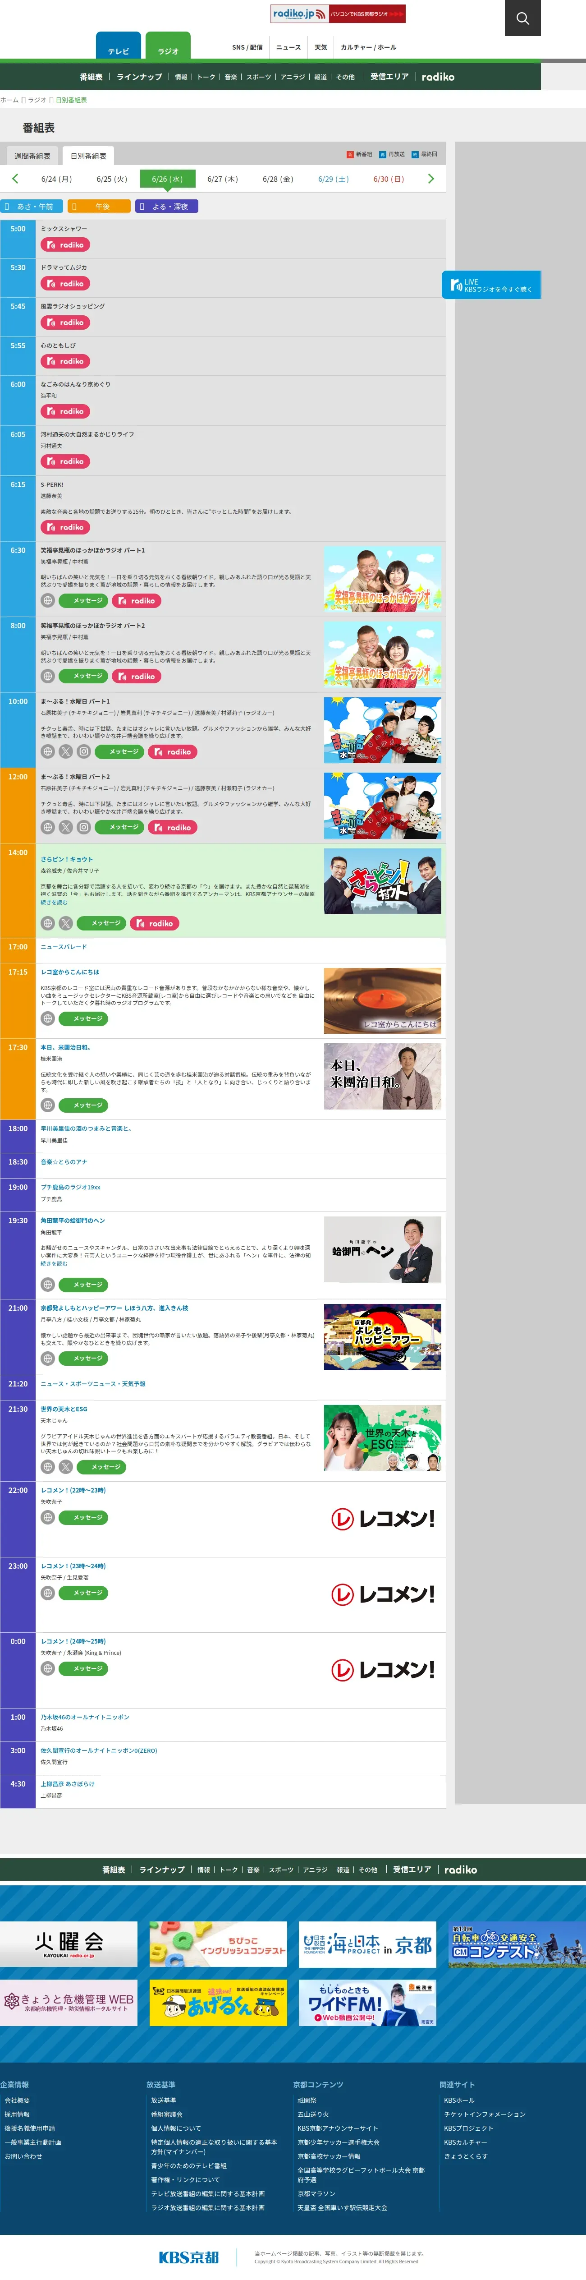The height and width of the screenshot is (2280, 586).
Task: Open 乃木坂46のオールナイトニッポン title
Action: 85,1718
